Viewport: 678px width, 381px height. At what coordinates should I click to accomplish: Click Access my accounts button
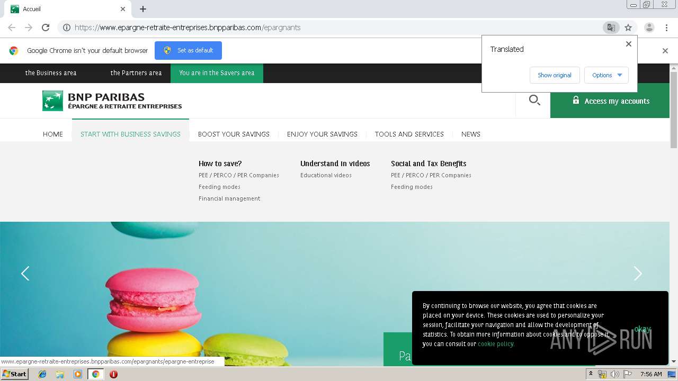(x=610, y=101)
